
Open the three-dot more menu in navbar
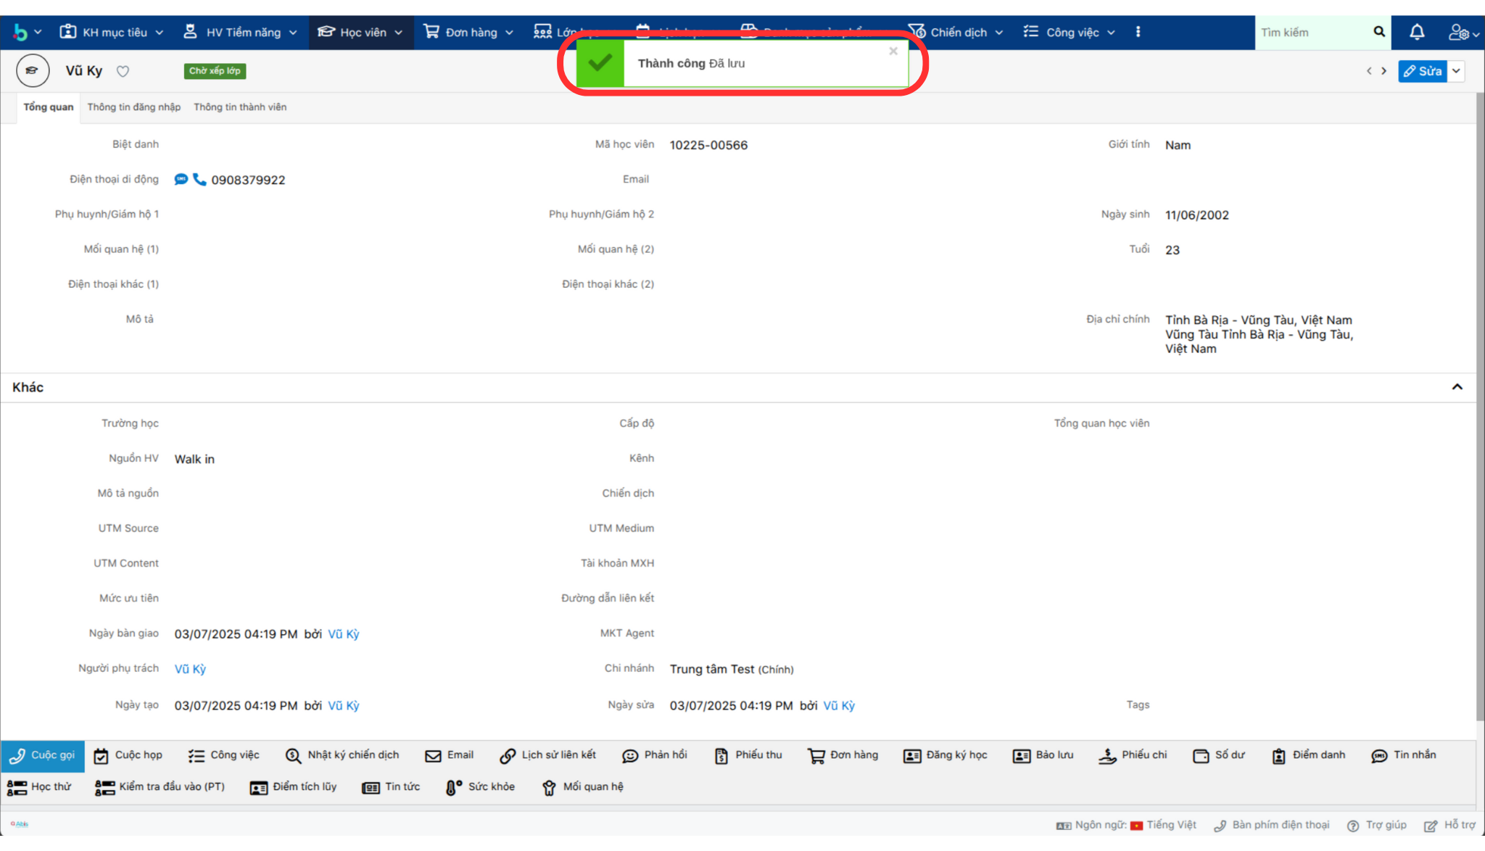[1138, 32]
